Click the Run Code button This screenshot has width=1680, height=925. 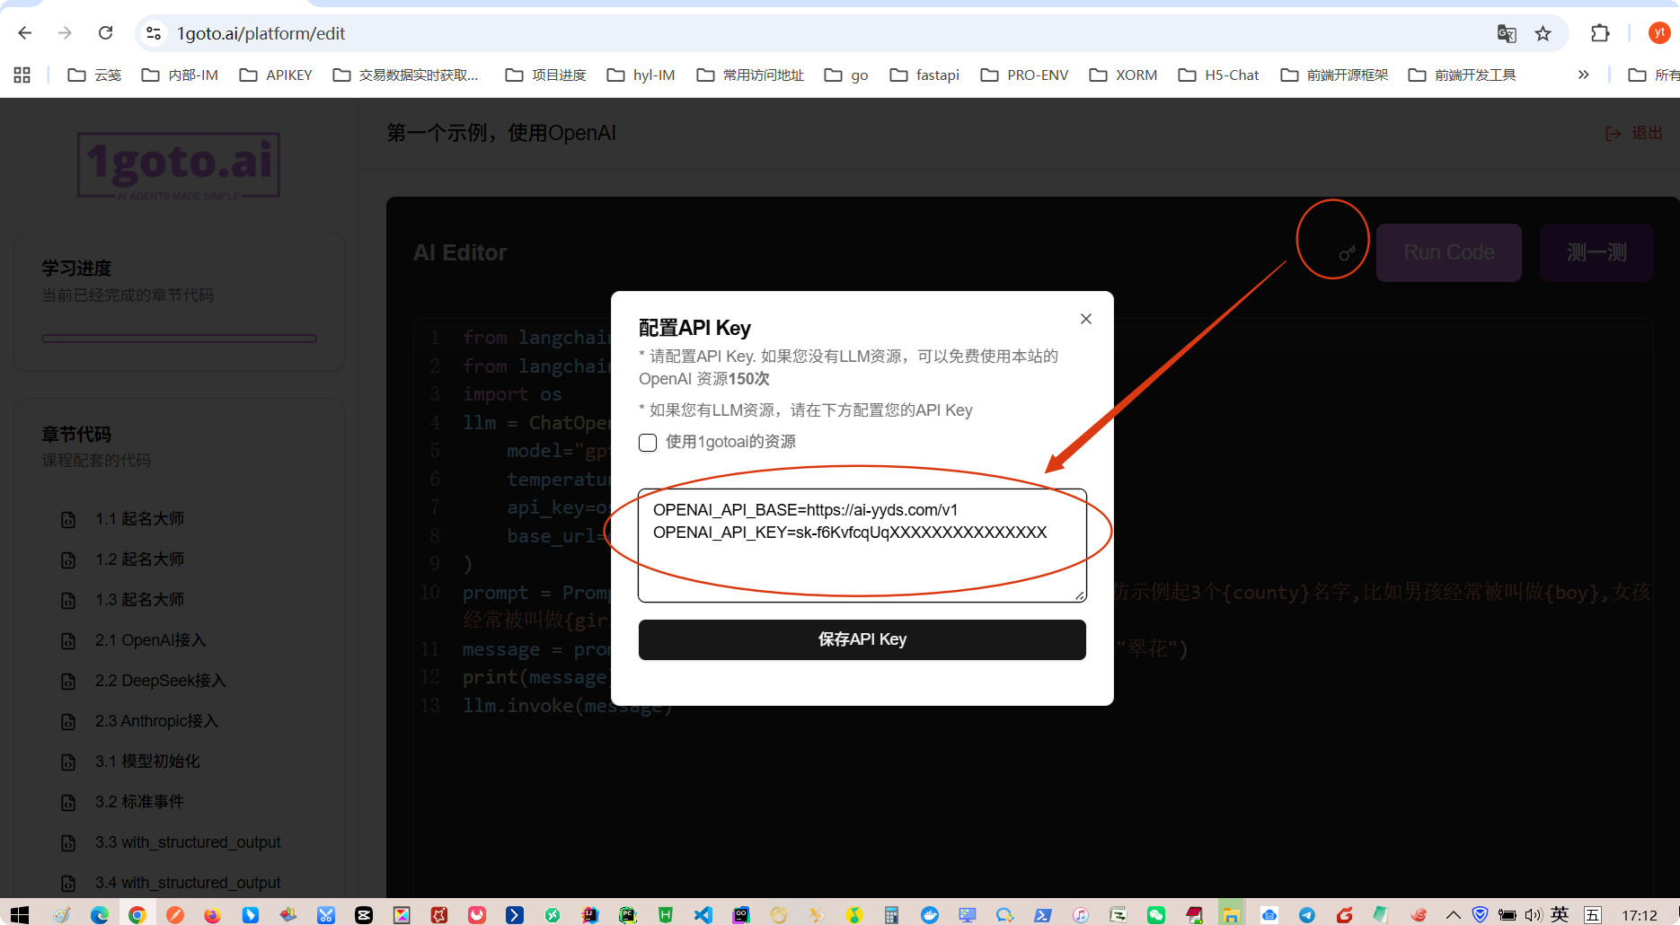point(1449,253)
